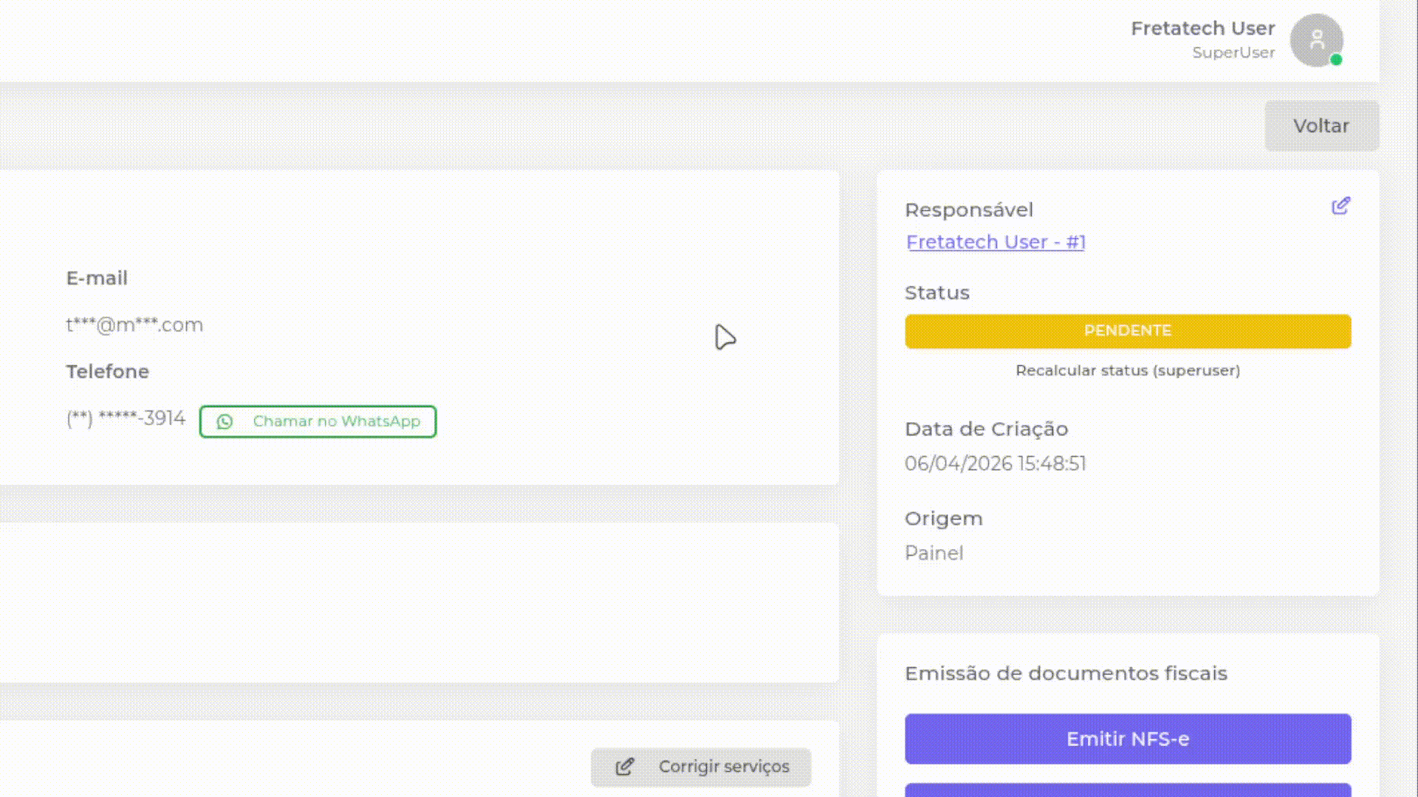Select creation date 06/04/2026 15:48:51
Image resolution: width=1418 pixels, height=797 pixels.
(996, 463)
